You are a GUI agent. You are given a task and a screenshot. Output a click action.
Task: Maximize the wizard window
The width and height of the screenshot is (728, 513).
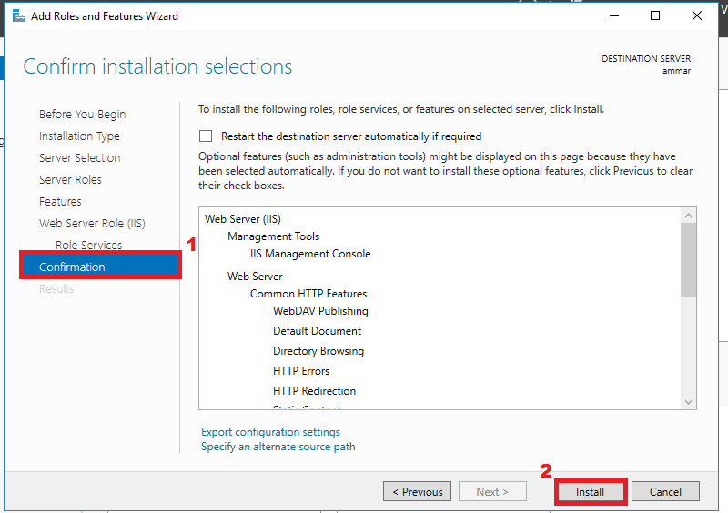[x=655, y=15]
